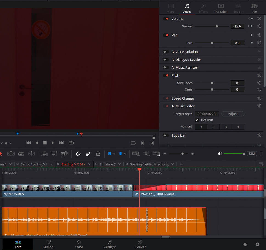Enable the AI Voice Isolation toggle
Image resolution: width=266 pixels, height=250 pixels.
pyautogui.click(x=166, y=52)
